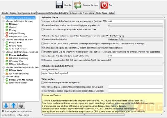The width and height of the screenshot is (167, 118).
Task: Click warning icon beside VLC Video Streaming
Action: [x=7, y=58]
